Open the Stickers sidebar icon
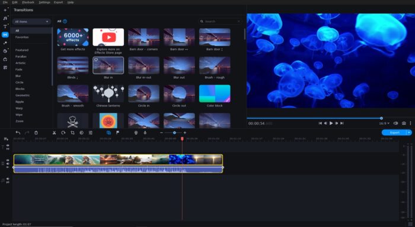The height and width of the screenshot is (227, 415). click(x=5, y=51)
